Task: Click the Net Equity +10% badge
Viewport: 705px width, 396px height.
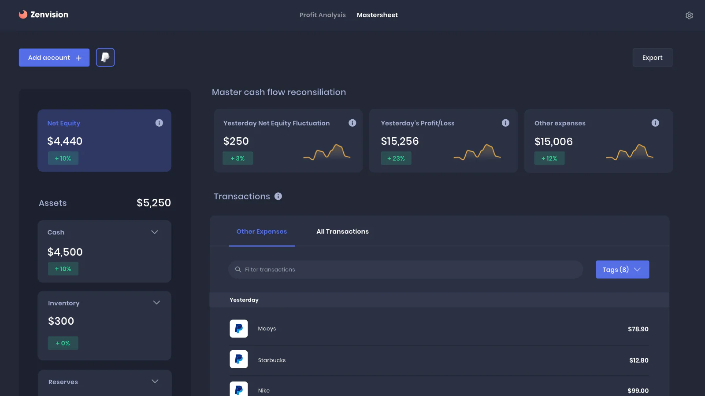Action: click(63, 158)
